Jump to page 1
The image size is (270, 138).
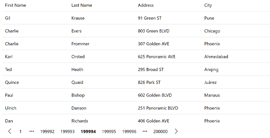pos(21,132)
